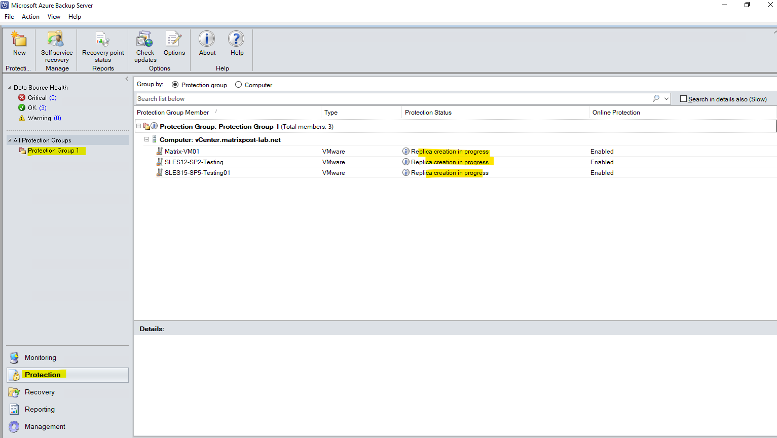Click Matrix-VM01 Replica creation in progress status
This screenshot has height=438, width=777.
(x=450, y=151)
